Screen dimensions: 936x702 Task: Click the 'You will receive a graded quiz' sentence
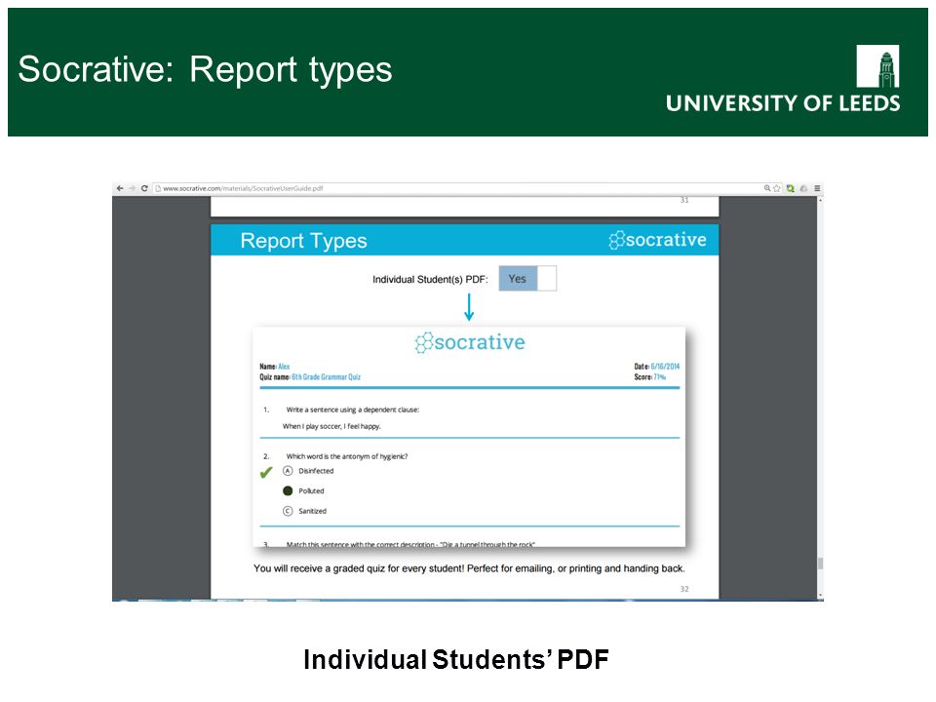pyautogui.click(x=469, y=568)
